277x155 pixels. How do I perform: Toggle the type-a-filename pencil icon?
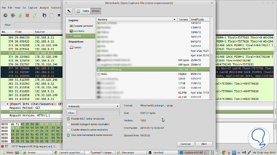(x=69, y=11)
